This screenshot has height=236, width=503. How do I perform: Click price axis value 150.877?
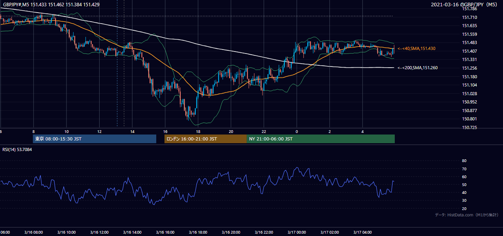tap(470, 111)
